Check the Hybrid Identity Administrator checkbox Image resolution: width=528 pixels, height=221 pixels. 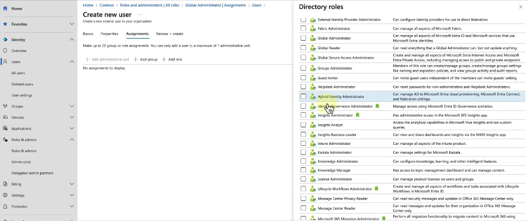point(304,96)
